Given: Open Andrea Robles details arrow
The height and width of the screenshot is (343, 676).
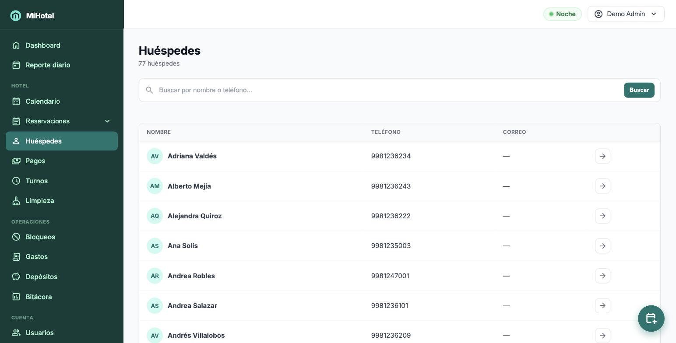Looking at the screenshot, I should coord(602,276).
